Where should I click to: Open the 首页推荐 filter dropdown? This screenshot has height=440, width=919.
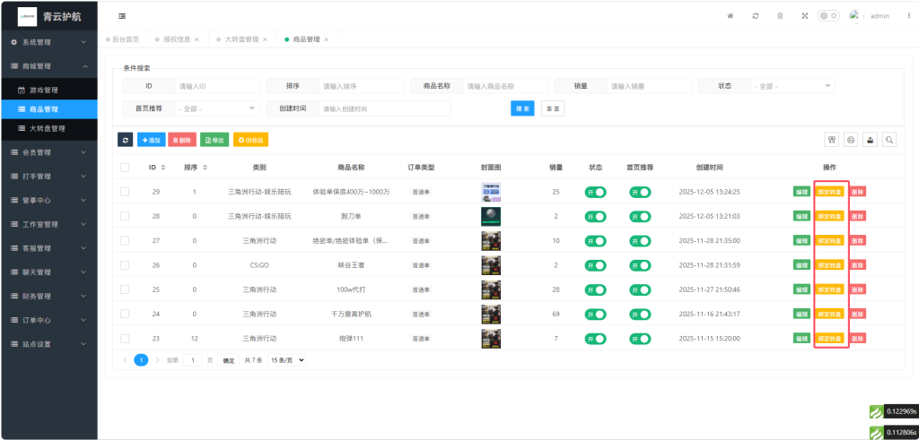tap(217, 108)
